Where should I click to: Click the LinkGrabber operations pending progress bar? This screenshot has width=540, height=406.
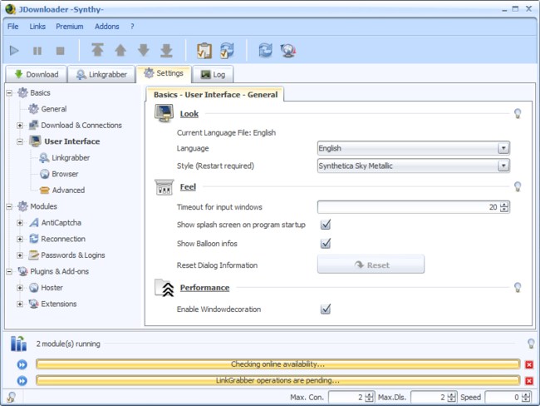point(278,380)
